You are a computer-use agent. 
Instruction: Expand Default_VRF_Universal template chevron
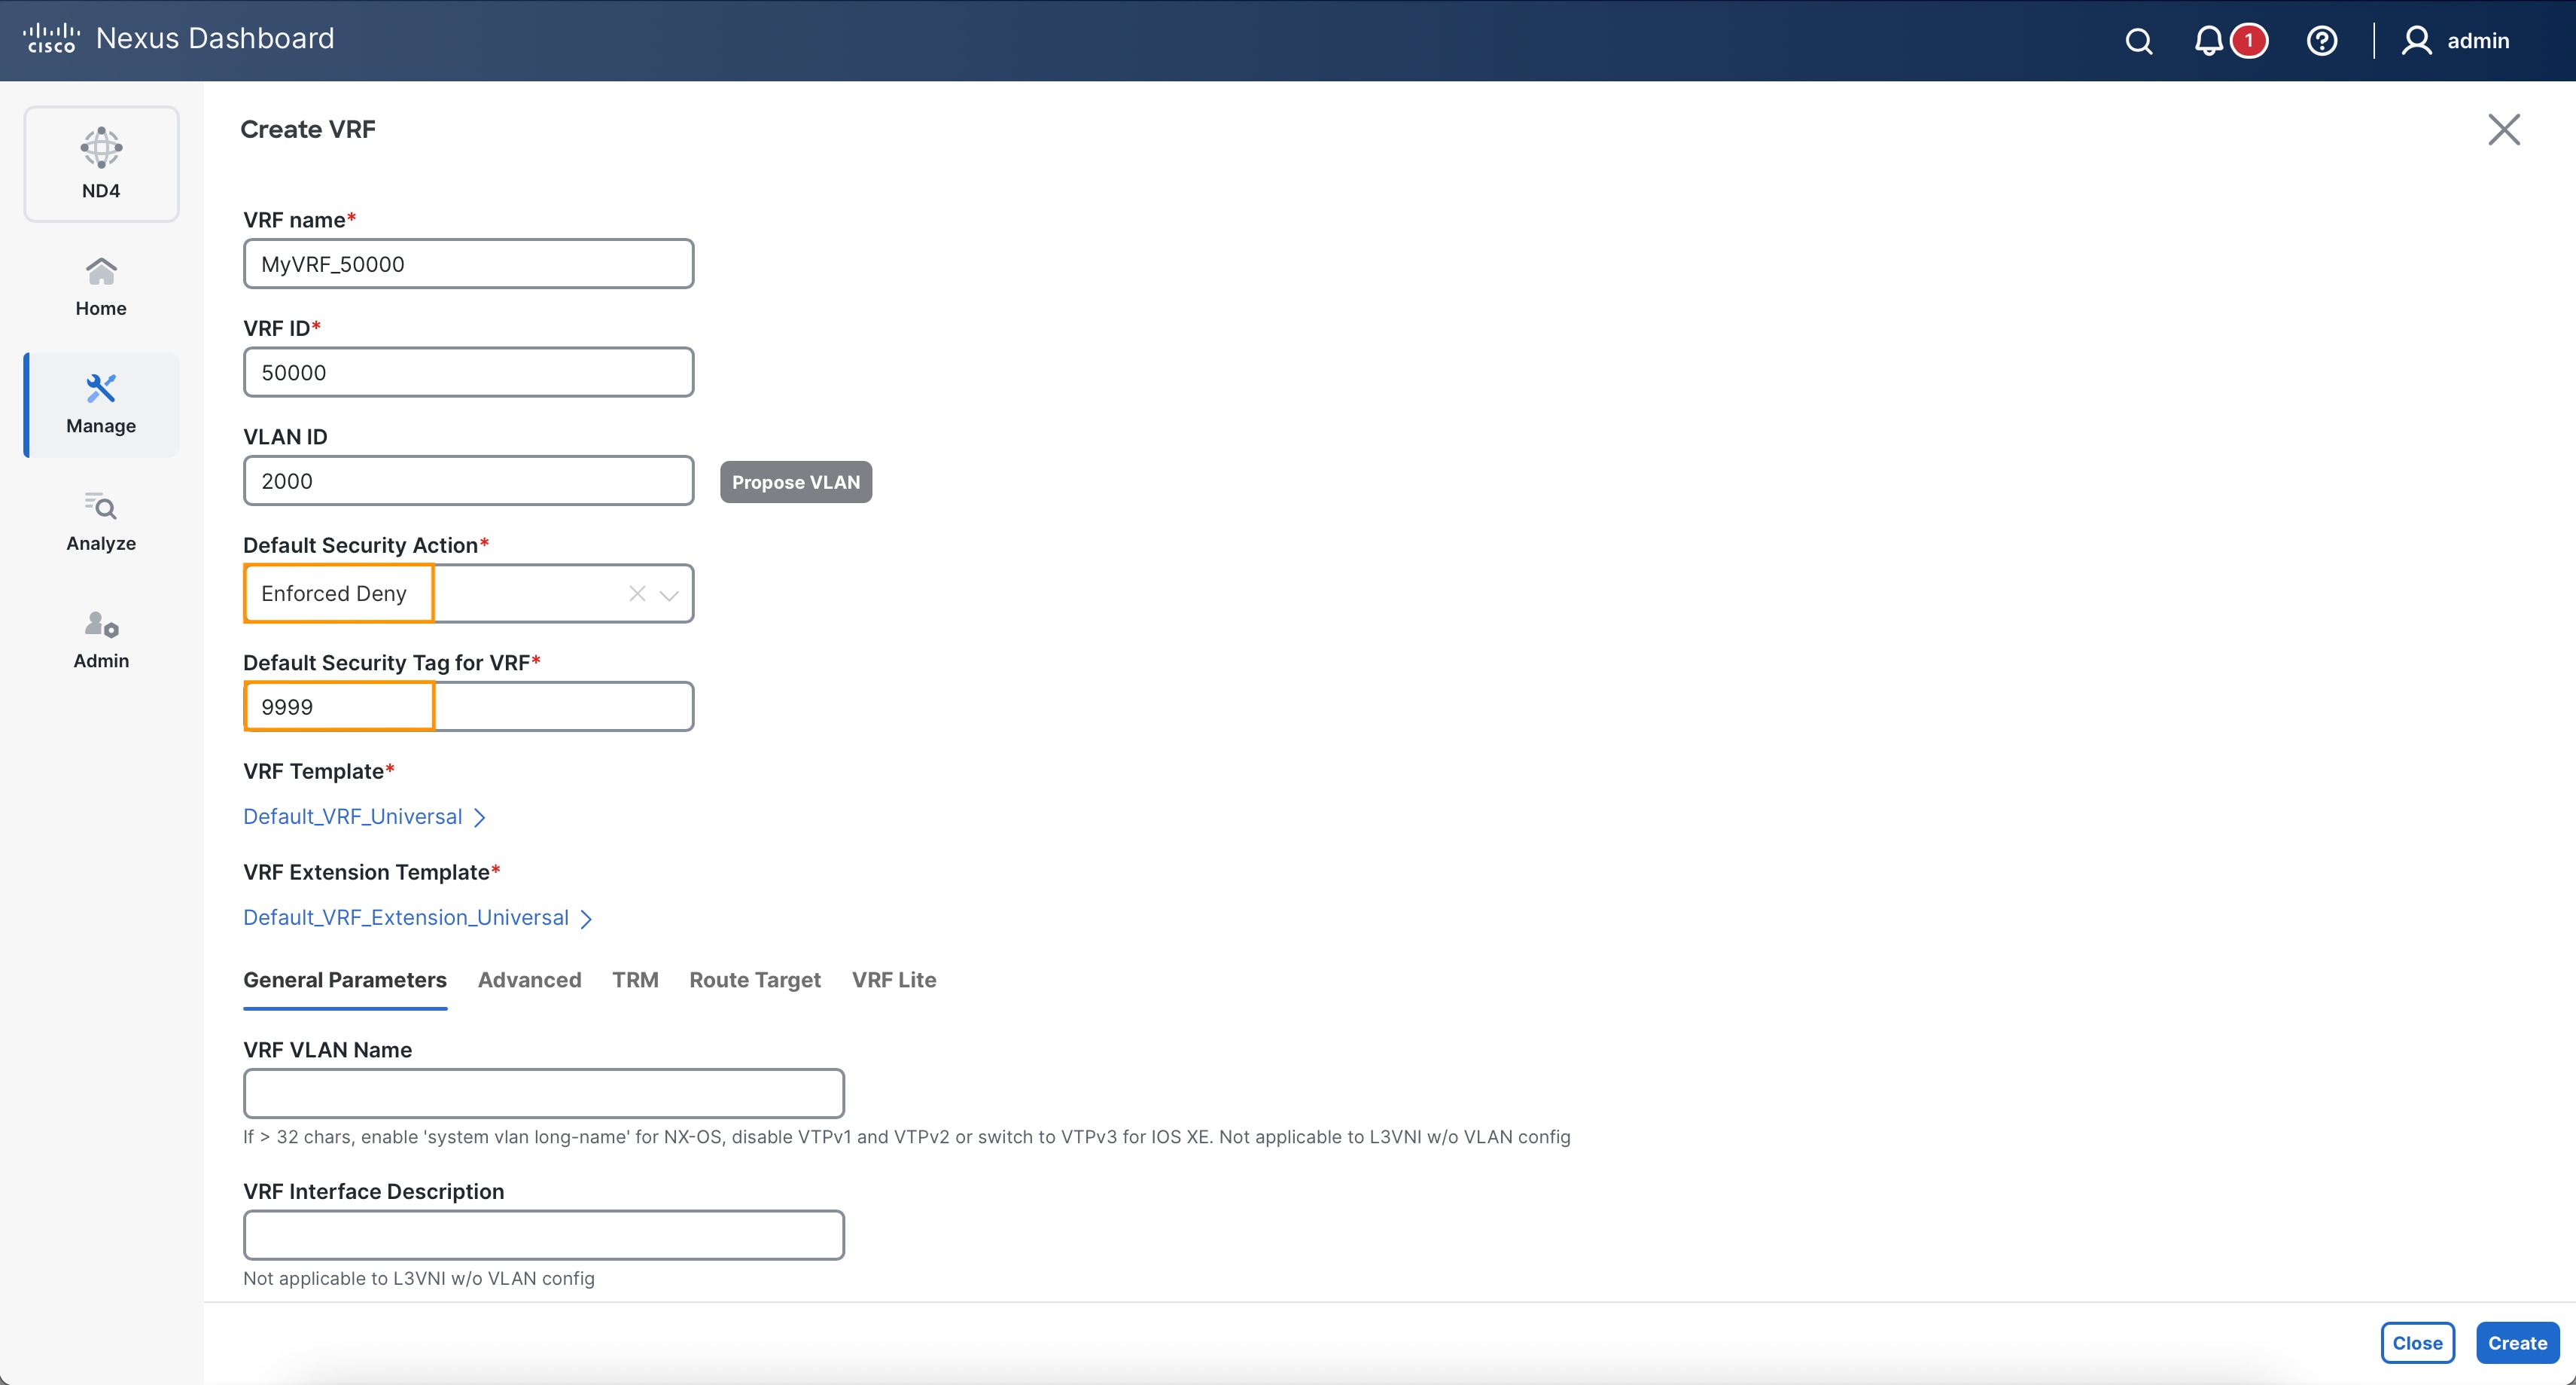click(x=480, y=818)
